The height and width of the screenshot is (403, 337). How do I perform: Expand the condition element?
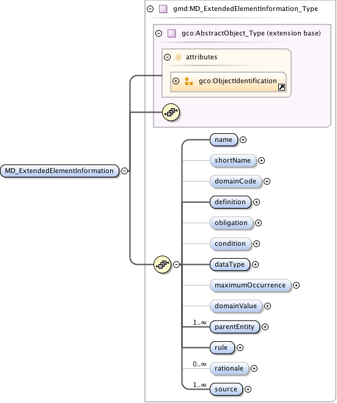click(x=256, y=243)
